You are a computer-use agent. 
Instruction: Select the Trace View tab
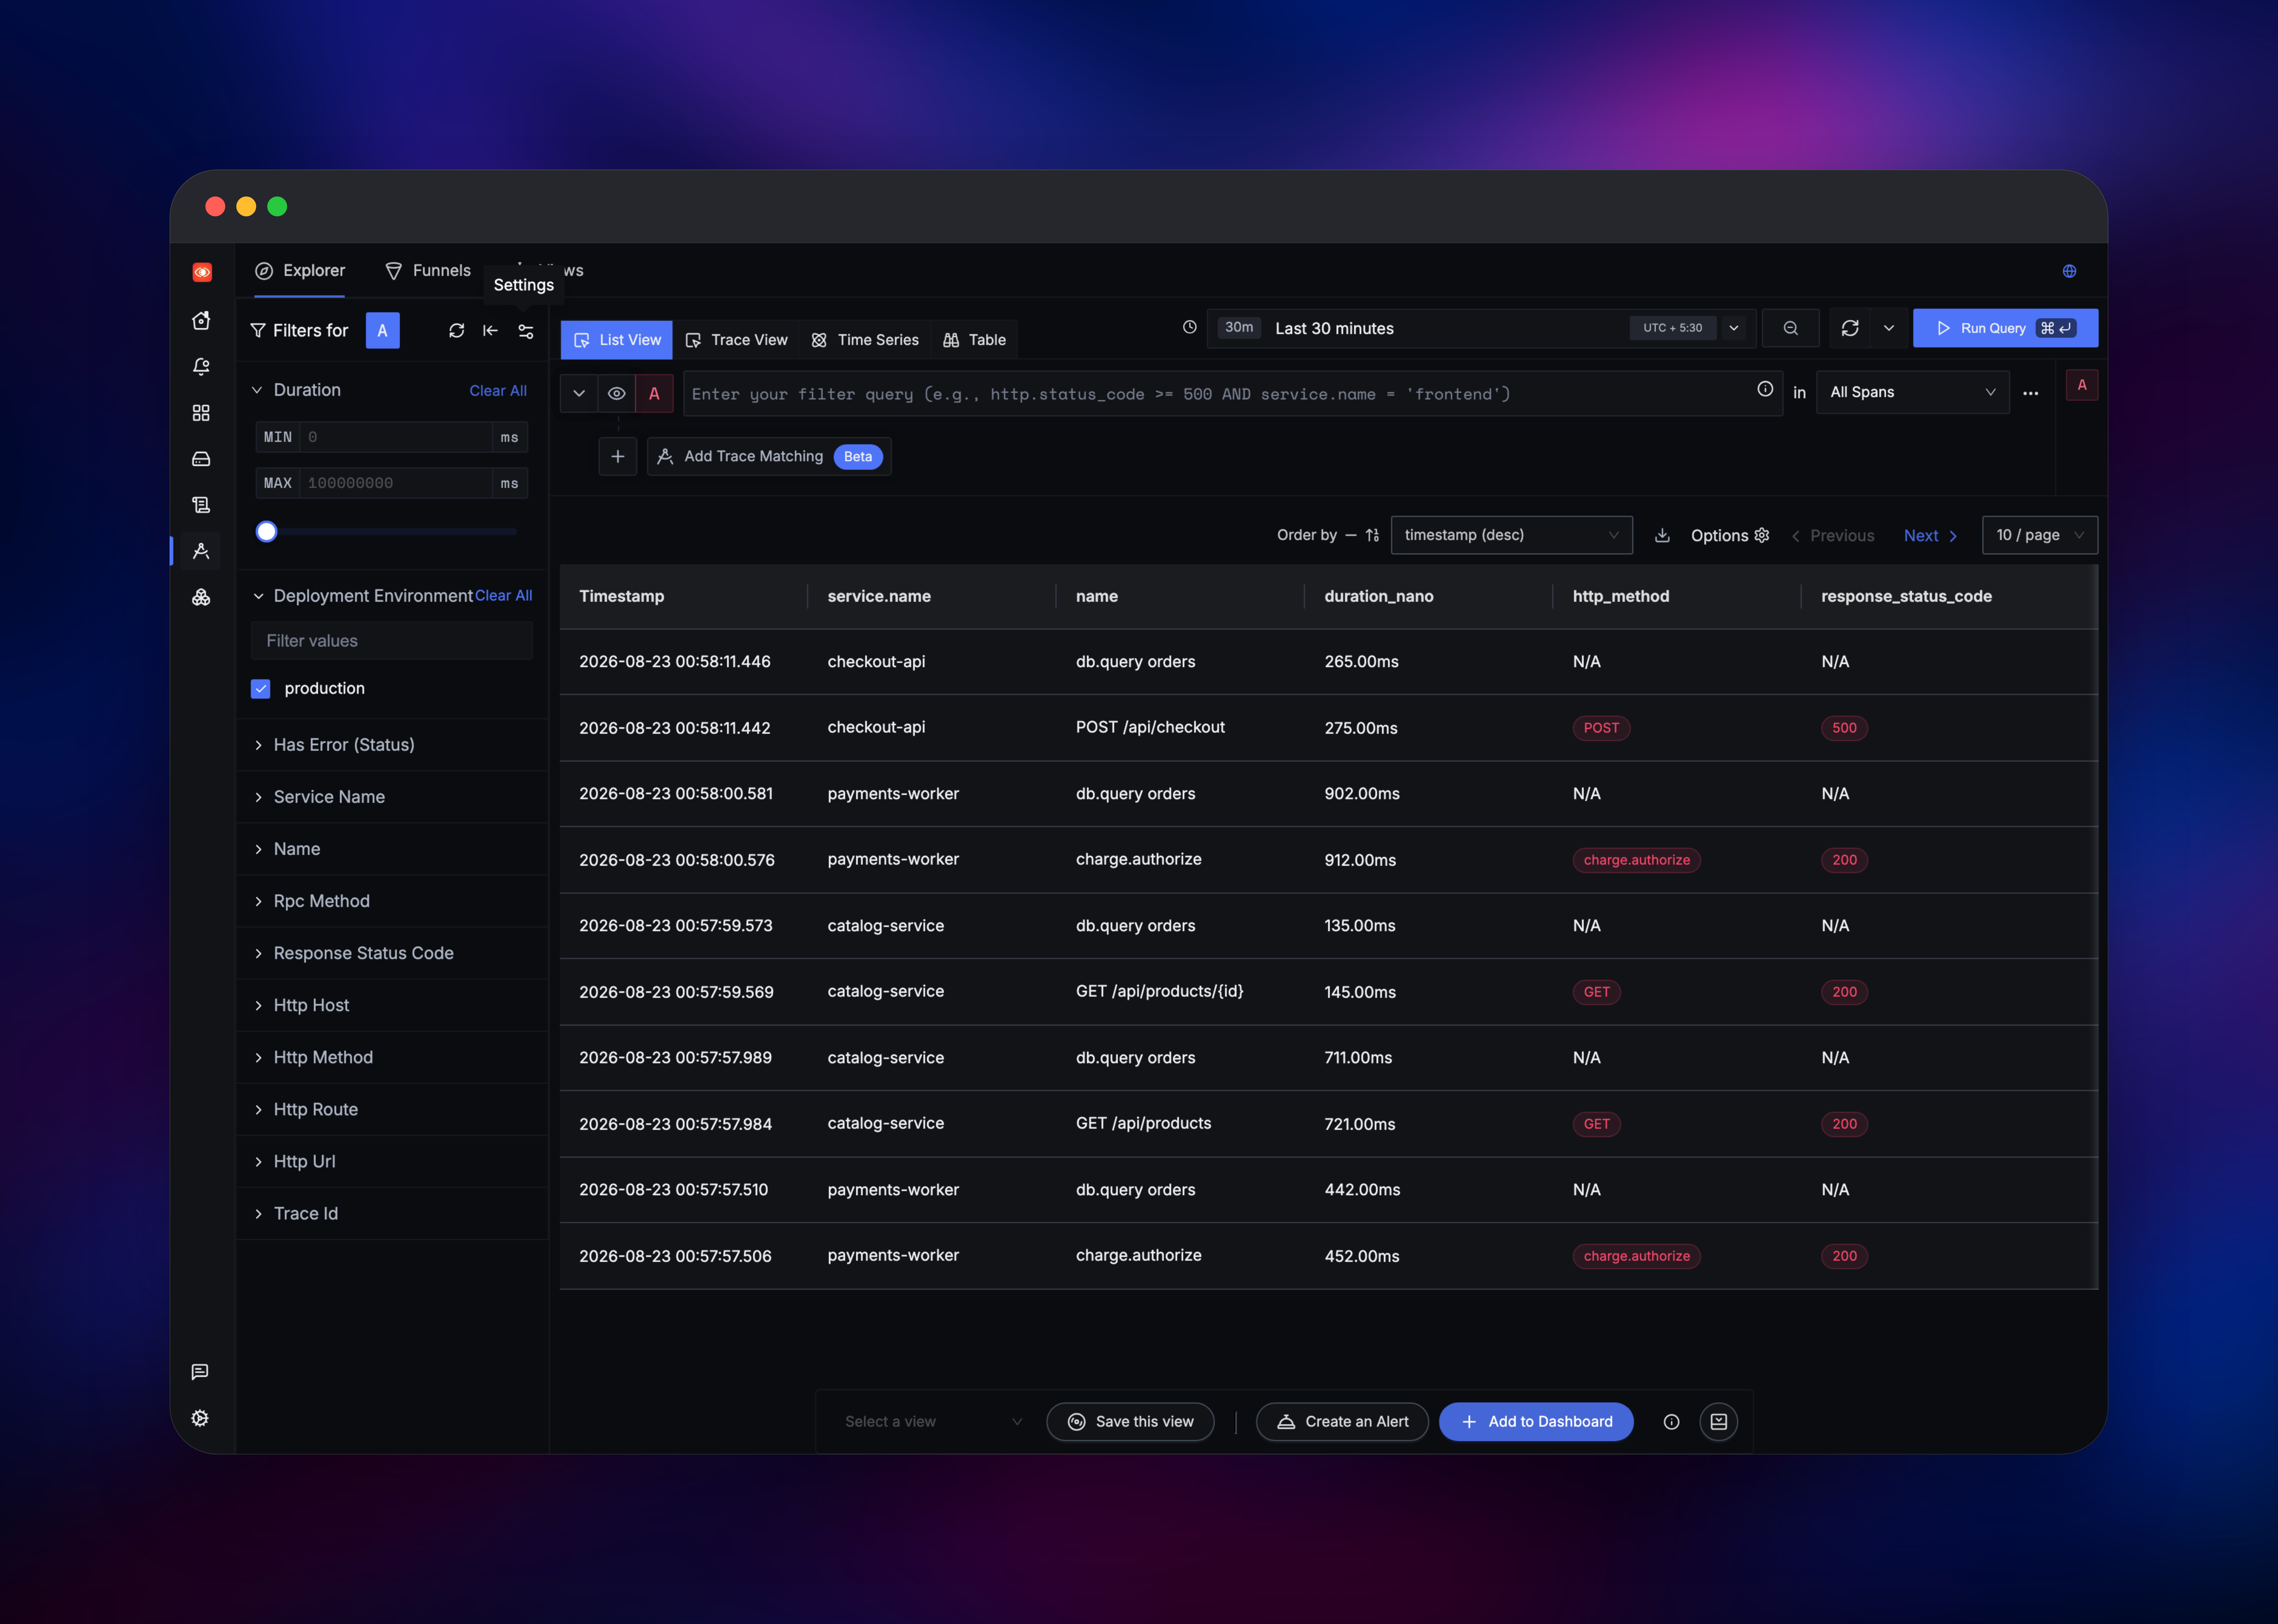tap(736, 340)
